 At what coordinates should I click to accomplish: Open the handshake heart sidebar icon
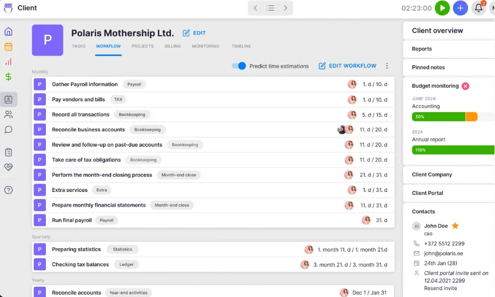click(9, 167)
